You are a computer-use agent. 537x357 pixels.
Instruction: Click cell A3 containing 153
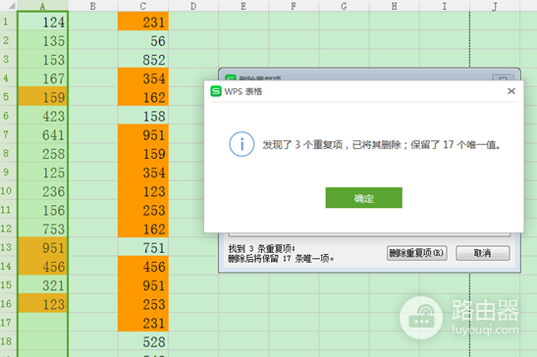[43, 59]
